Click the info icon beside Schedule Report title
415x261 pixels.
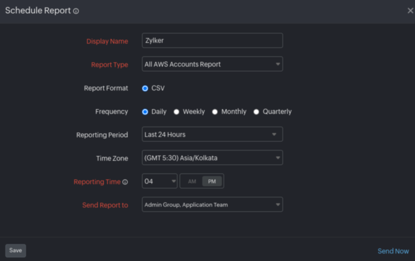click(x=76, y=11)
